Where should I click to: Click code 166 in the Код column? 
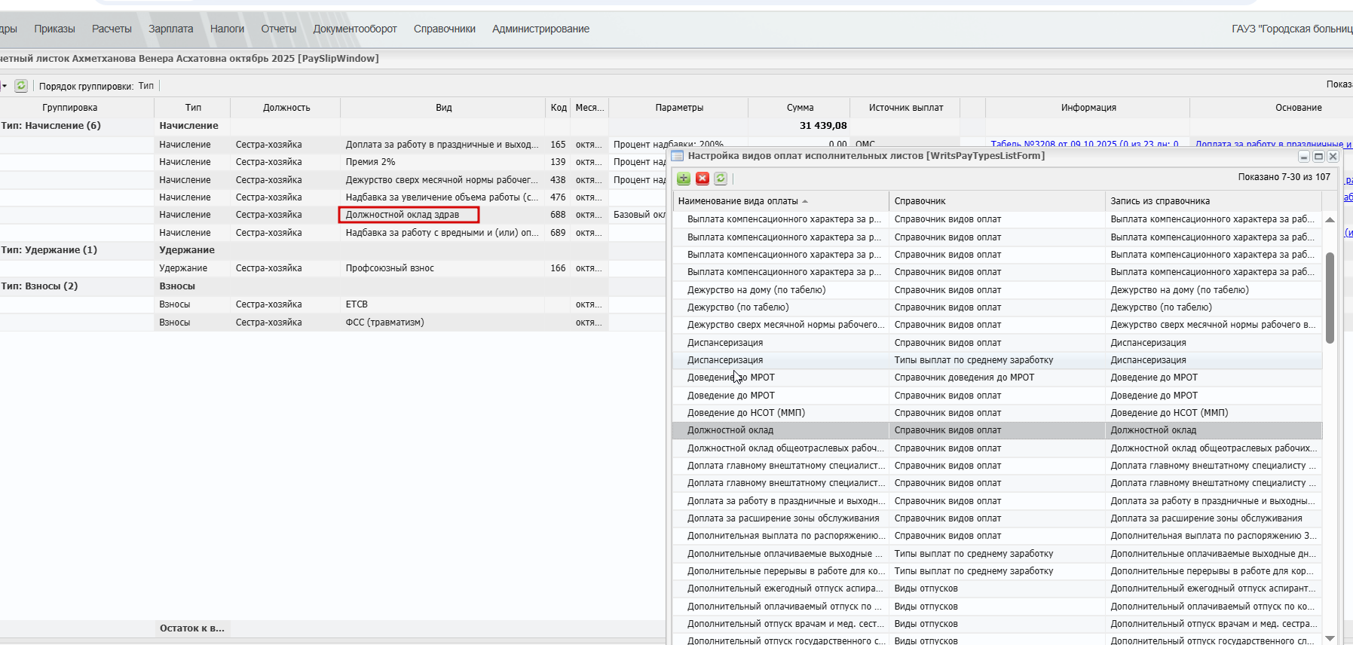click(558, 268)
